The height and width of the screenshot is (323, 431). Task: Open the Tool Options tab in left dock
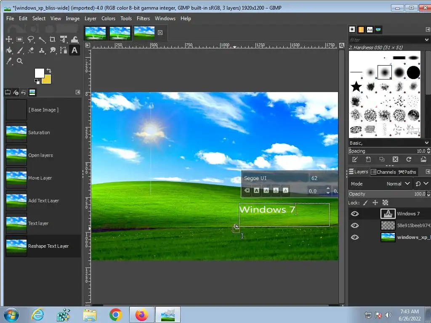click(8, 92)
